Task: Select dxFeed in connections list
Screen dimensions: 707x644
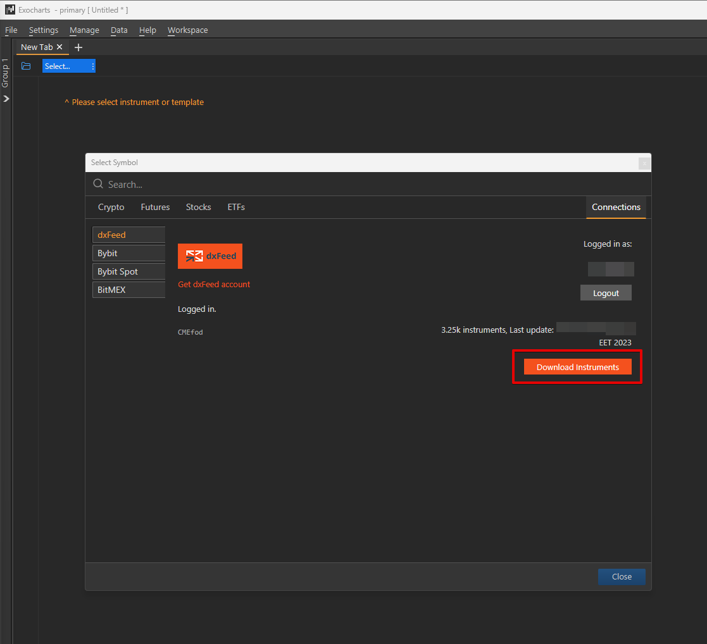Action: (129, 235)
